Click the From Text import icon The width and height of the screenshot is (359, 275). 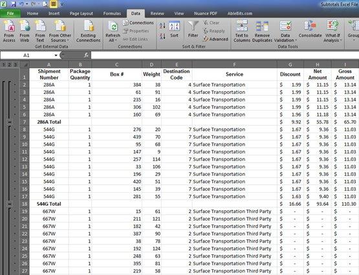pyautogui.click(x=40, y=31)
